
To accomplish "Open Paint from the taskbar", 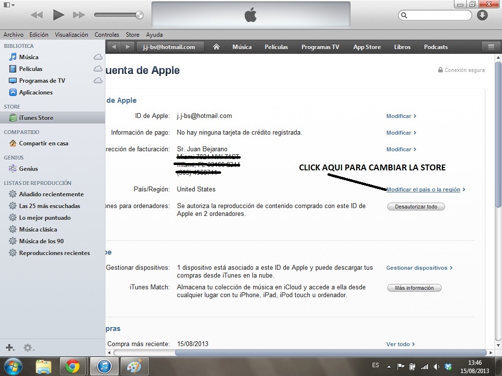I will [134, 367].
